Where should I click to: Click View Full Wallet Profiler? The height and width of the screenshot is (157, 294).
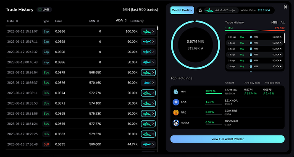tap(228, 139)
